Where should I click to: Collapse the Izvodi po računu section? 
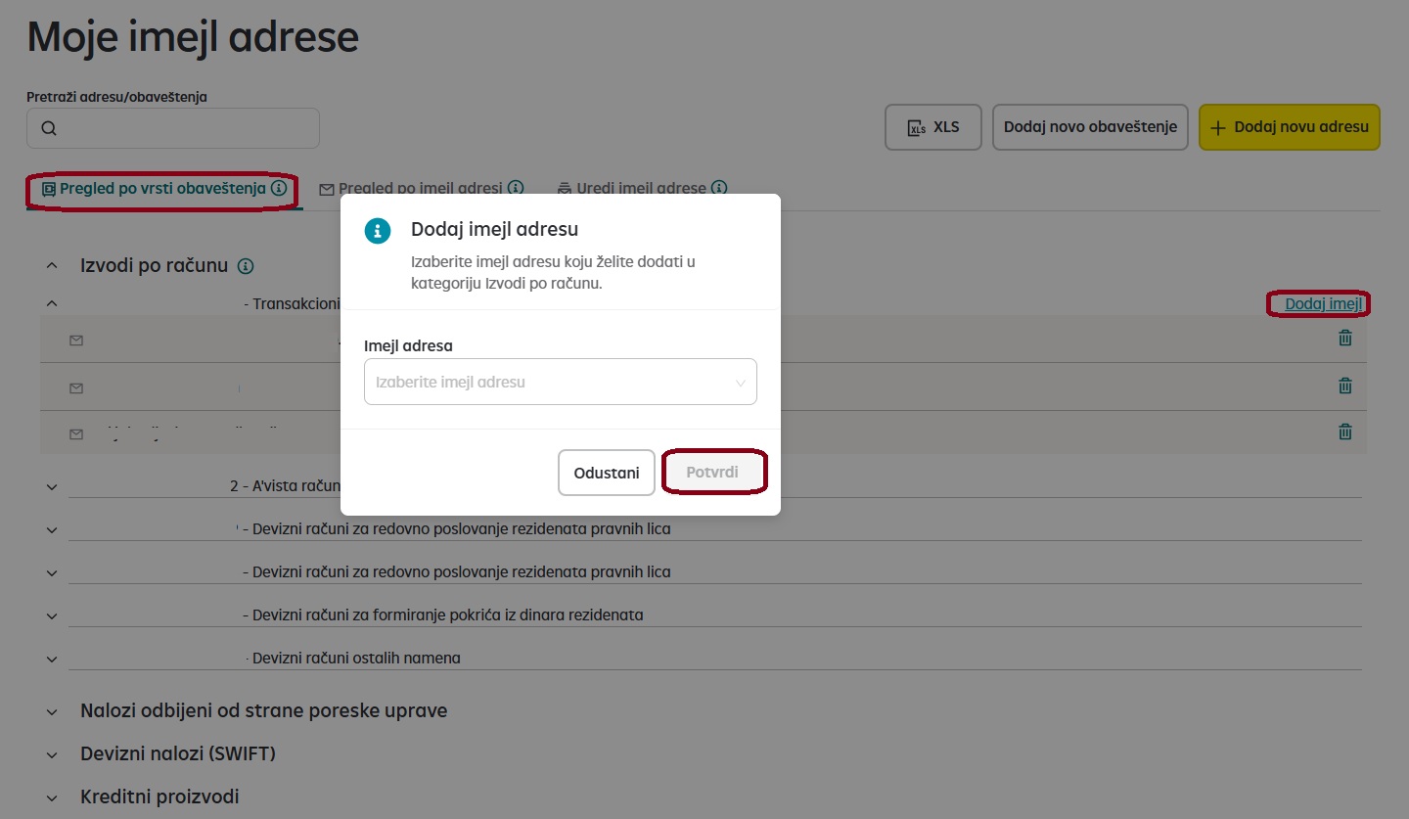click(x=52, y=265)
